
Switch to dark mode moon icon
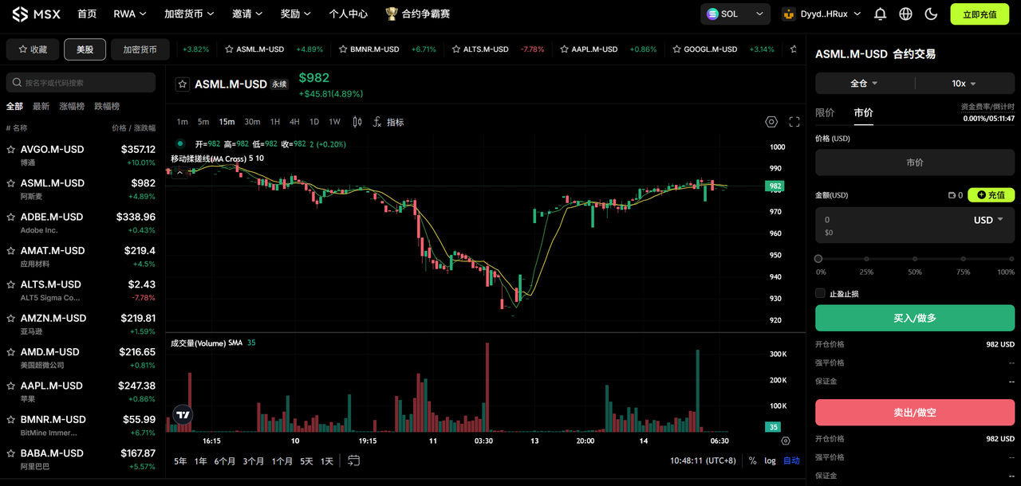[931, 14]
